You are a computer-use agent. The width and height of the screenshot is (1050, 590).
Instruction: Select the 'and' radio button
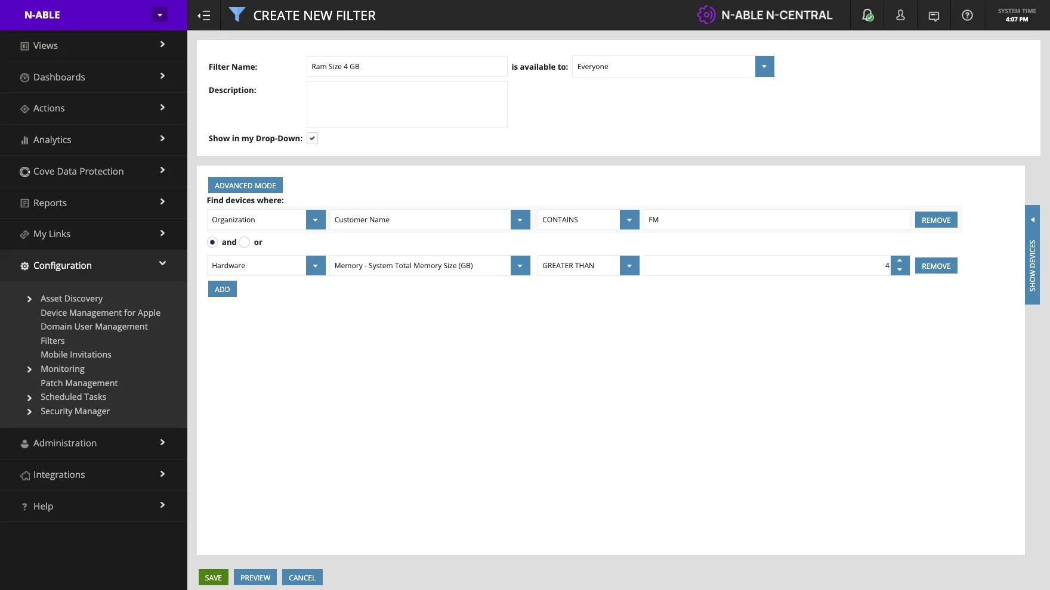click(212, 242)
